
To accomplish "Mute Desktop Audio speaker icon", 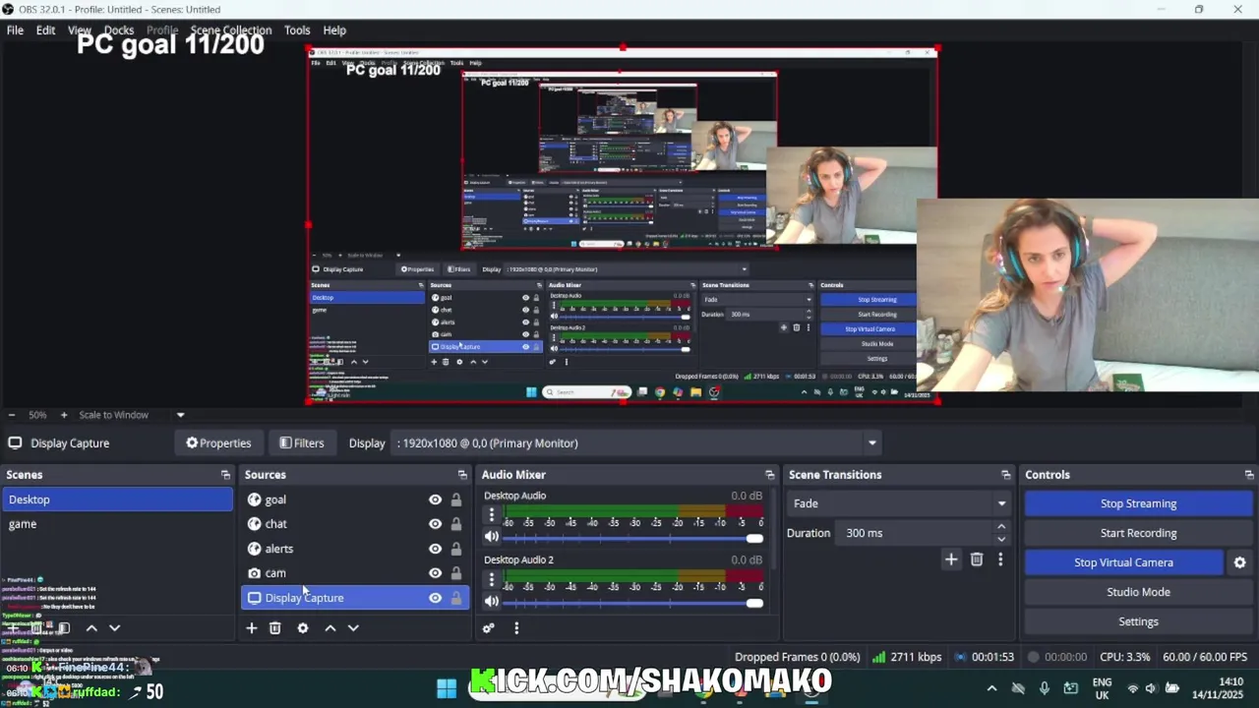I will click(492, 537).
